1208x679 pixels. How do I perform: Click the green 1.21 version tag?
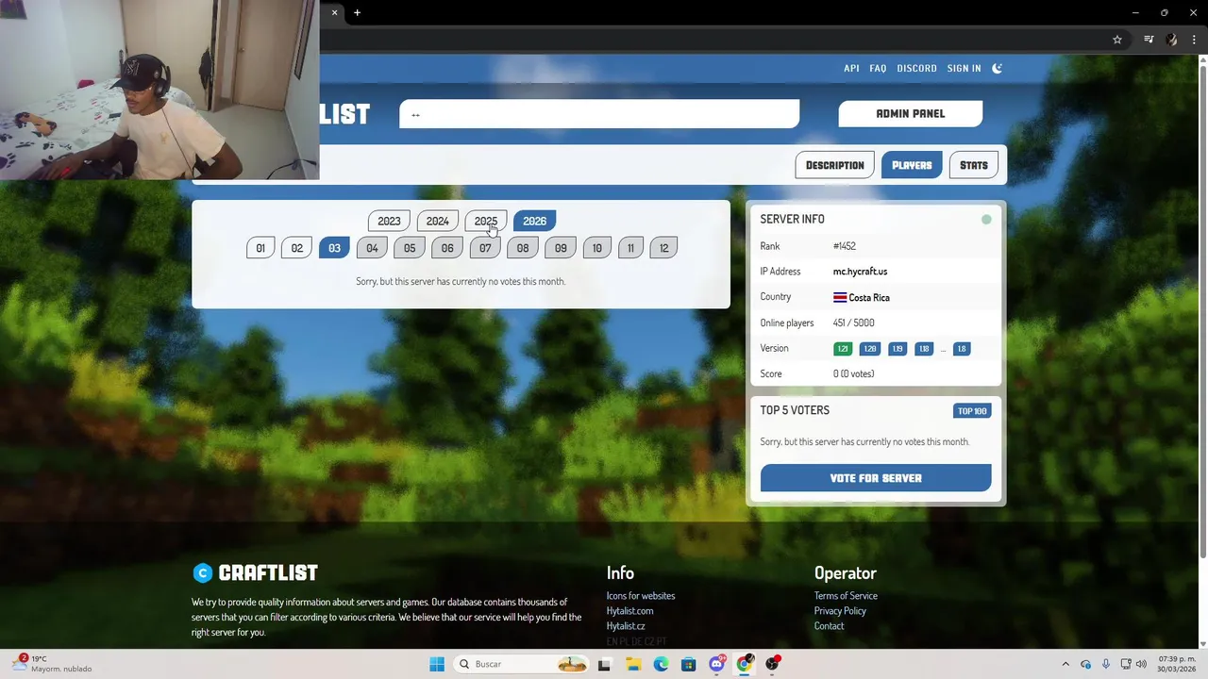(842, 349)
